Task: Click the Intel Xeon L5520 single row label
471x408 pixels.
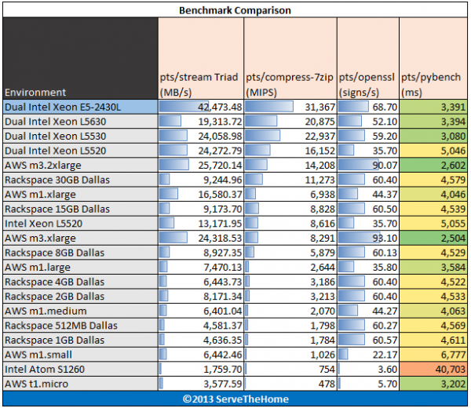Action: click(81, 224)
